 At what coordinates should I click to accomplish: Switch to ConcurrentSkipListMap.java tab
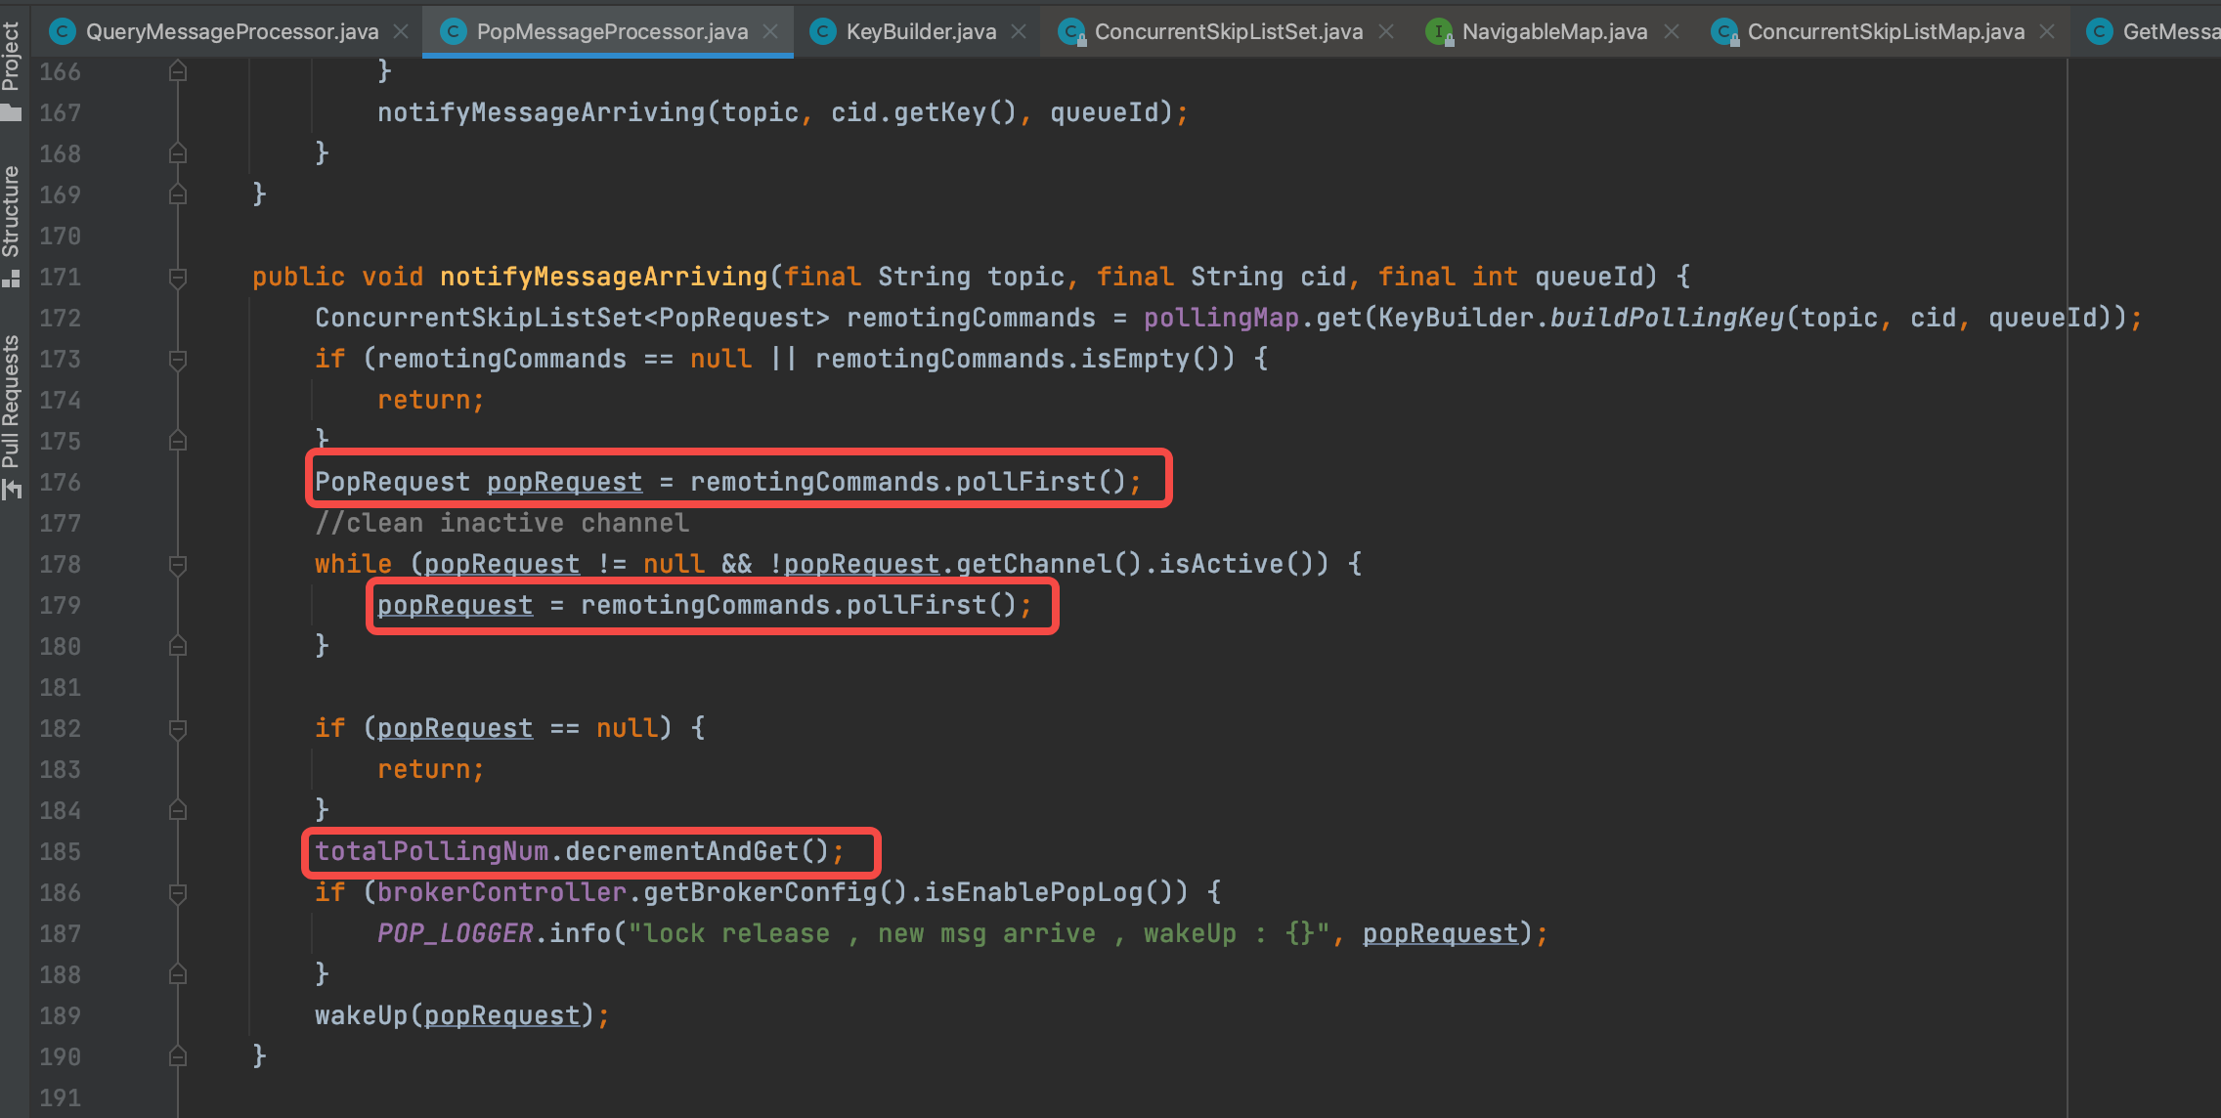tap(1886, 31)
